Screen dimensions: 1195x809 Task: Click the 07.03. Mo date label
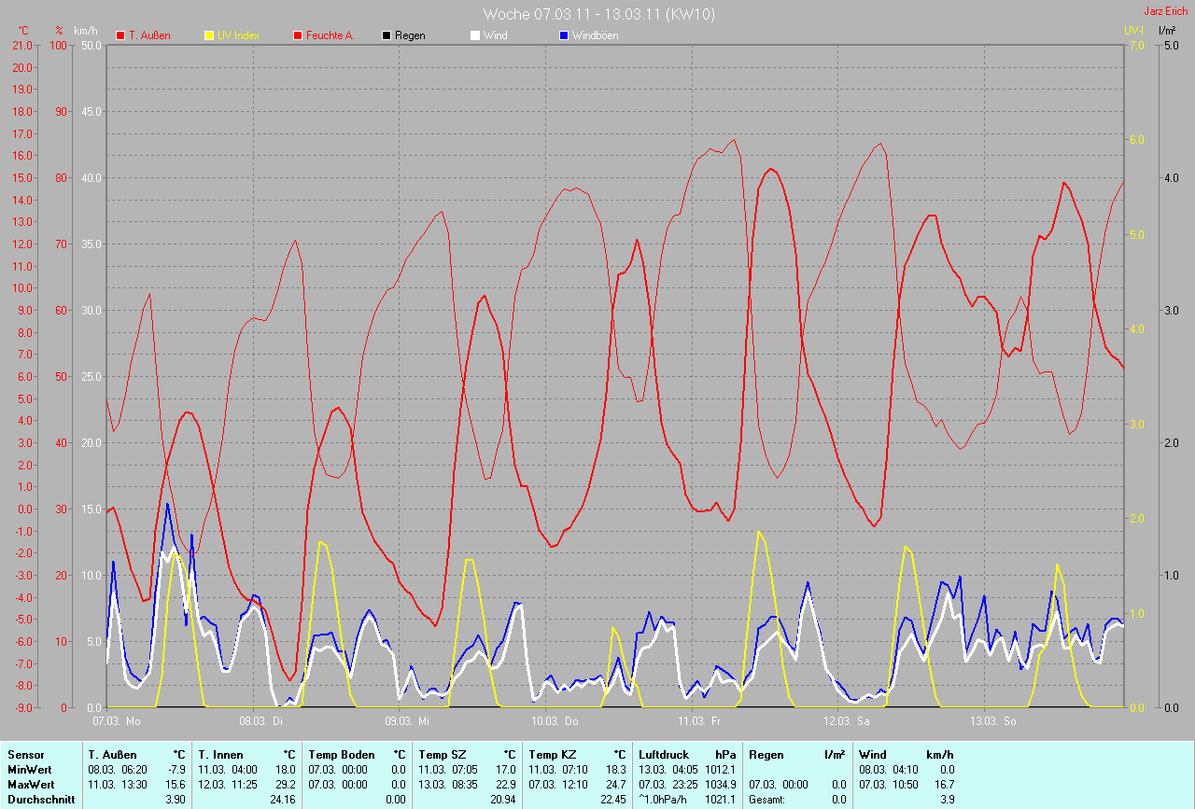[117, 720]
